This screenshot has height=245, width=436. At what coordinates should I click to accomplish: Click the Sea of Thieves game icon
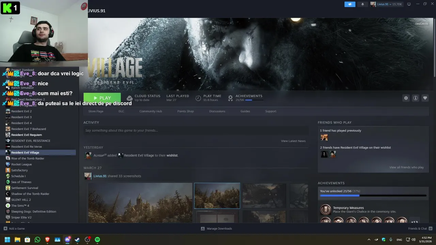coord(8,182)
